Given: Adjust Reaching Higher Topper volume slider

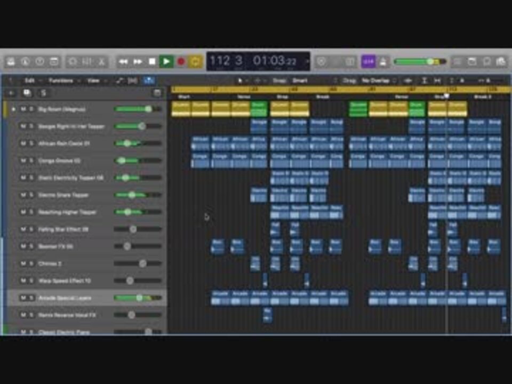Looking at the screenshot, I should click(138, 212).
